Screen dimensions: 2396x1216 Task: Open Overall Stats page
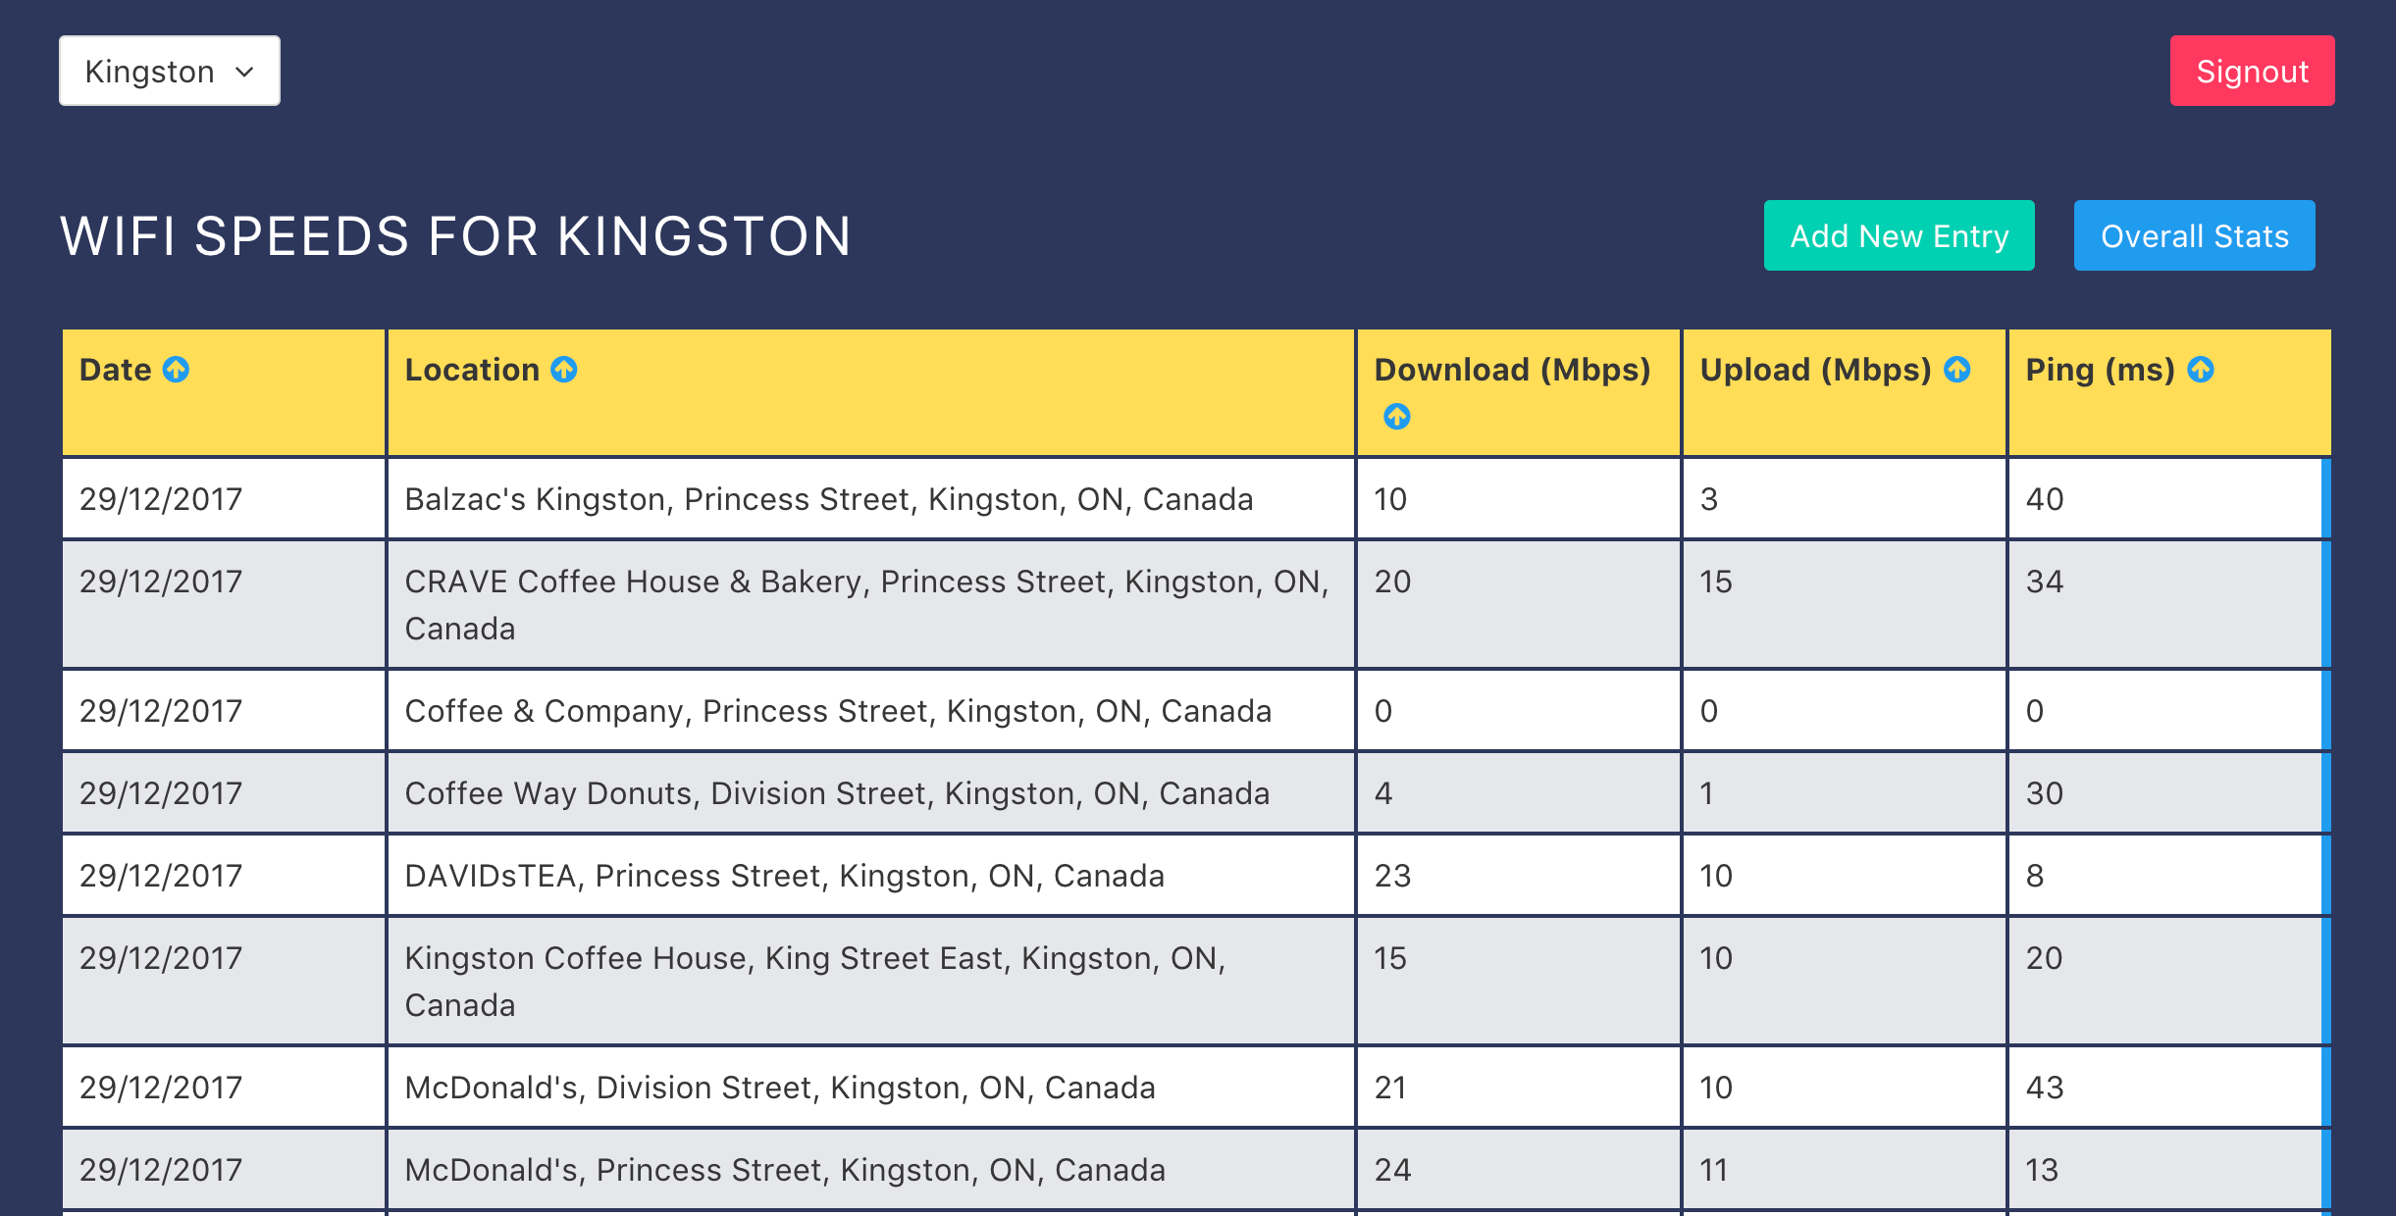2194,236
